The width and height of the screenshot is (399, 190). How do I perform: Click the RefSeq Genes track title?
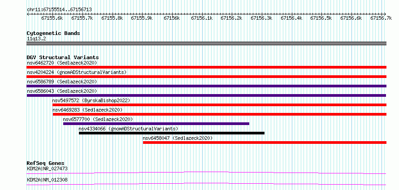(x=46, y=163)
